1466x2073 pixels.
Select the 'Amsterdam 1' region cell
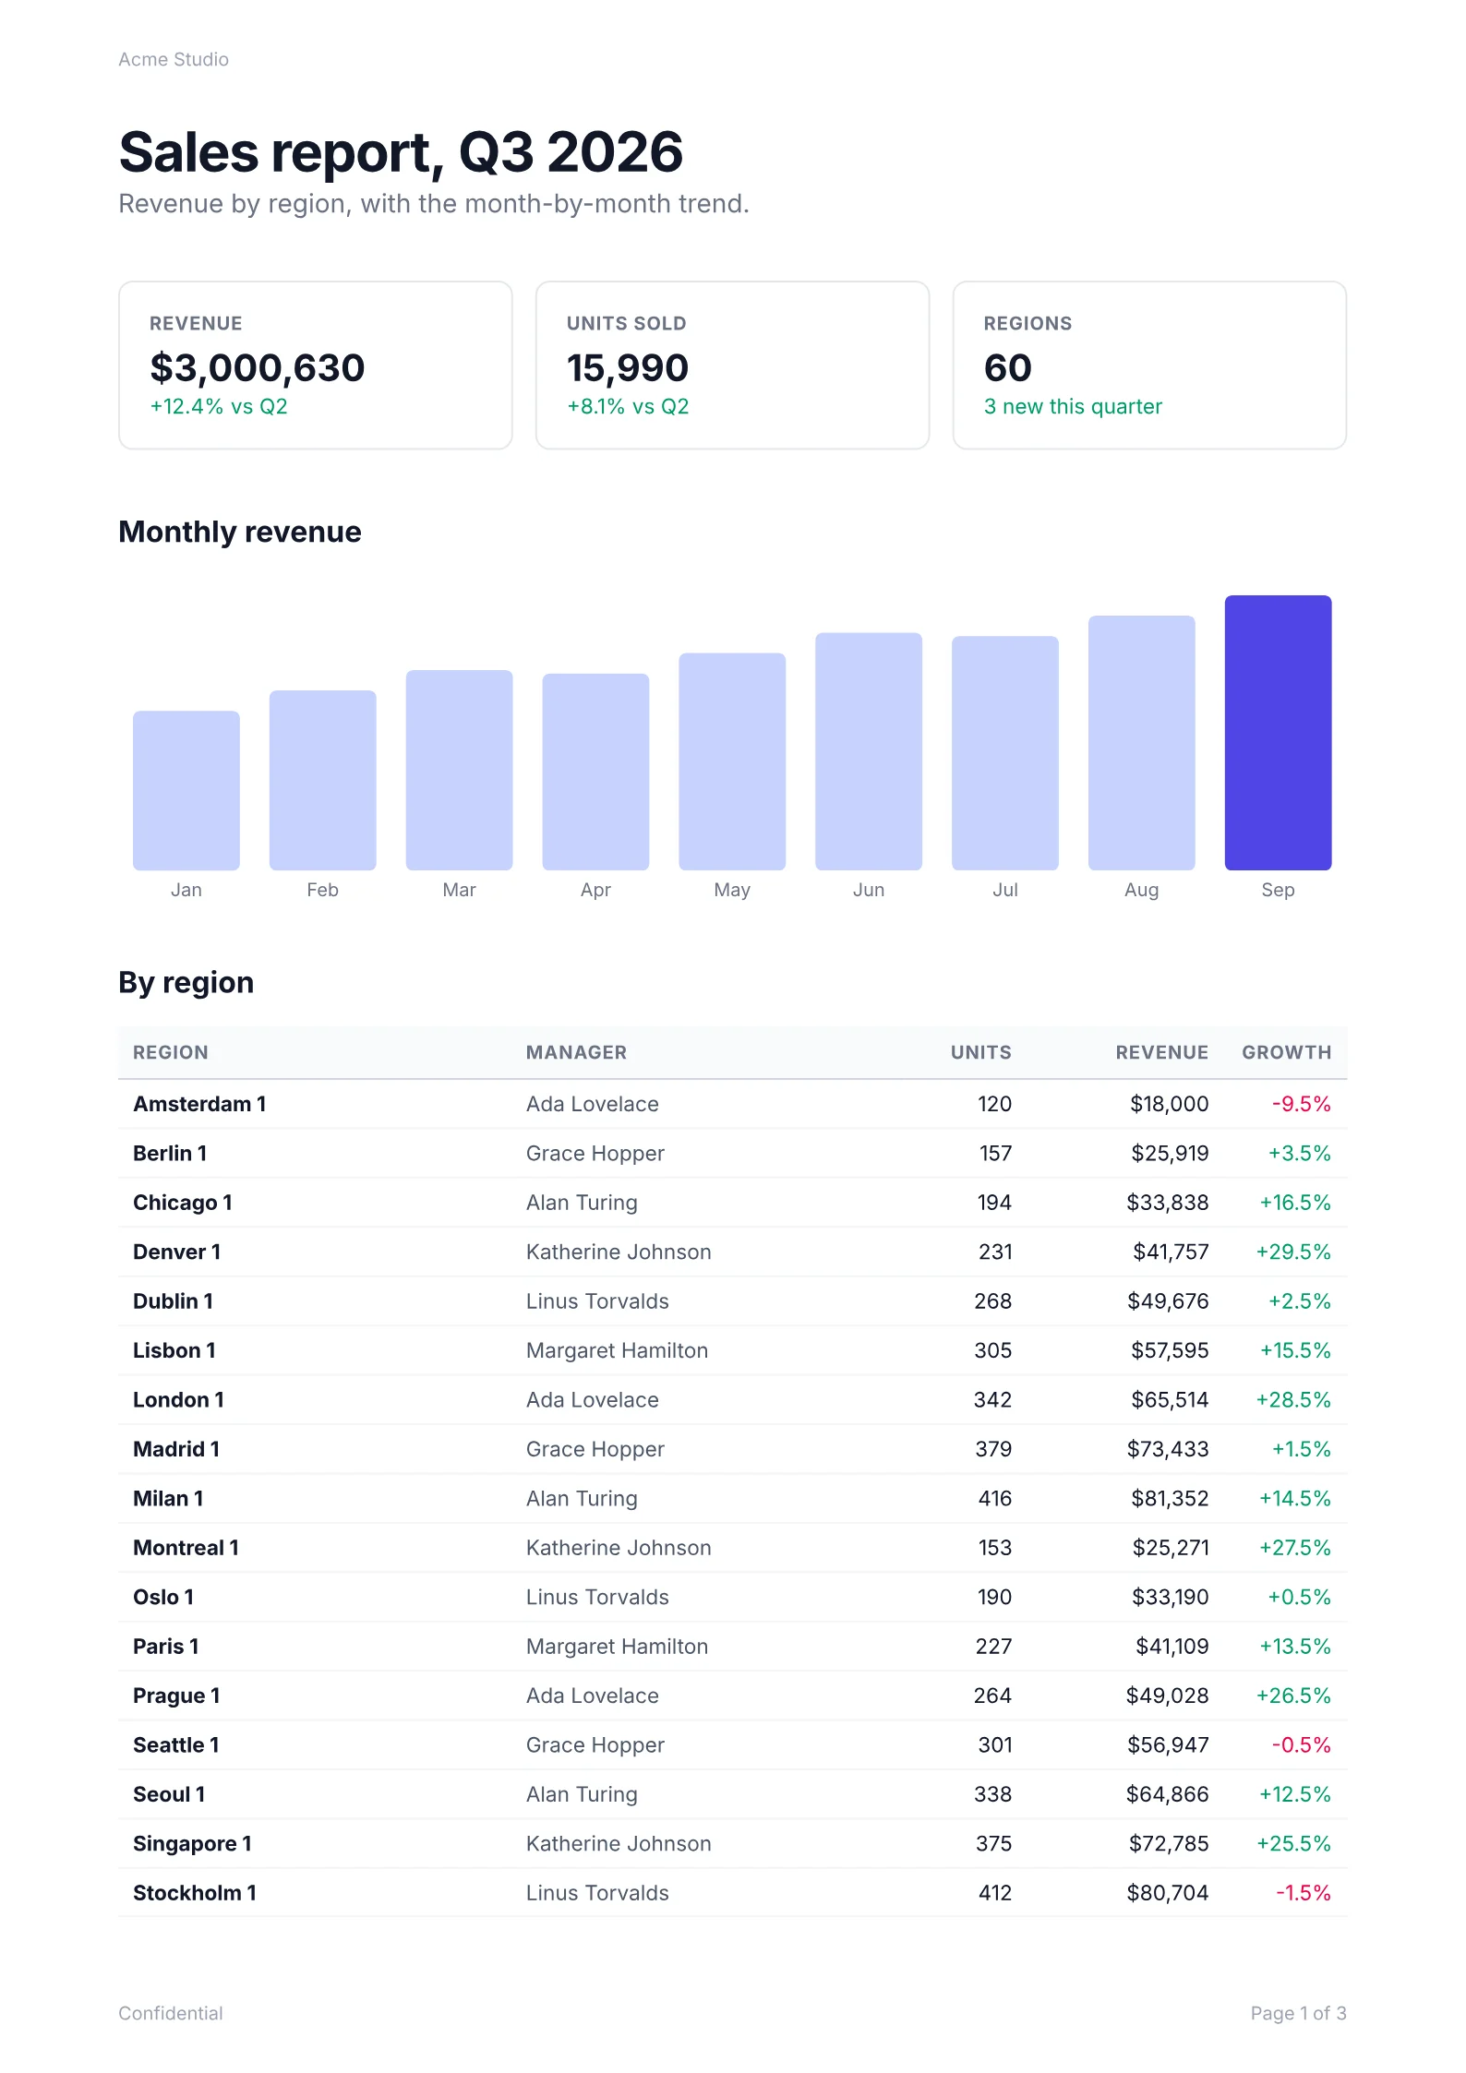199,1104
